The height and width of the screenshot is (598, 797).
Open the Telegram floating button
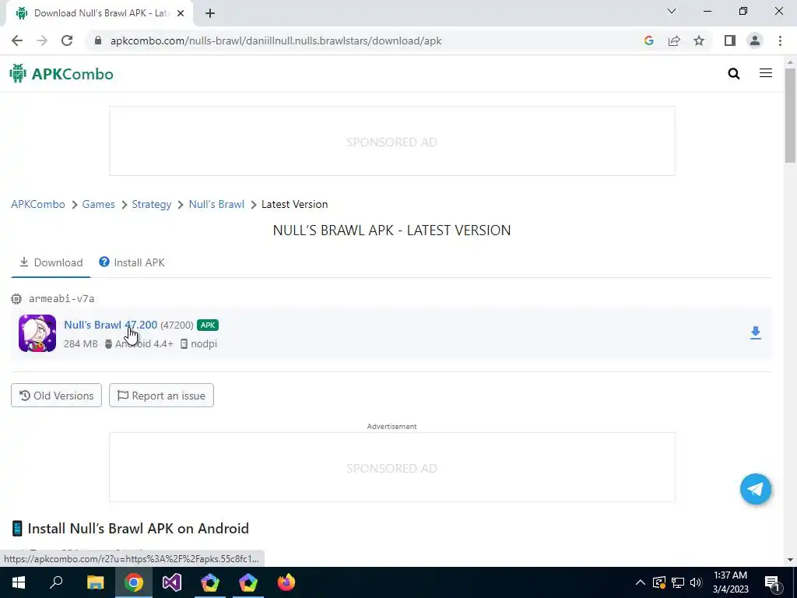point(755,489)
